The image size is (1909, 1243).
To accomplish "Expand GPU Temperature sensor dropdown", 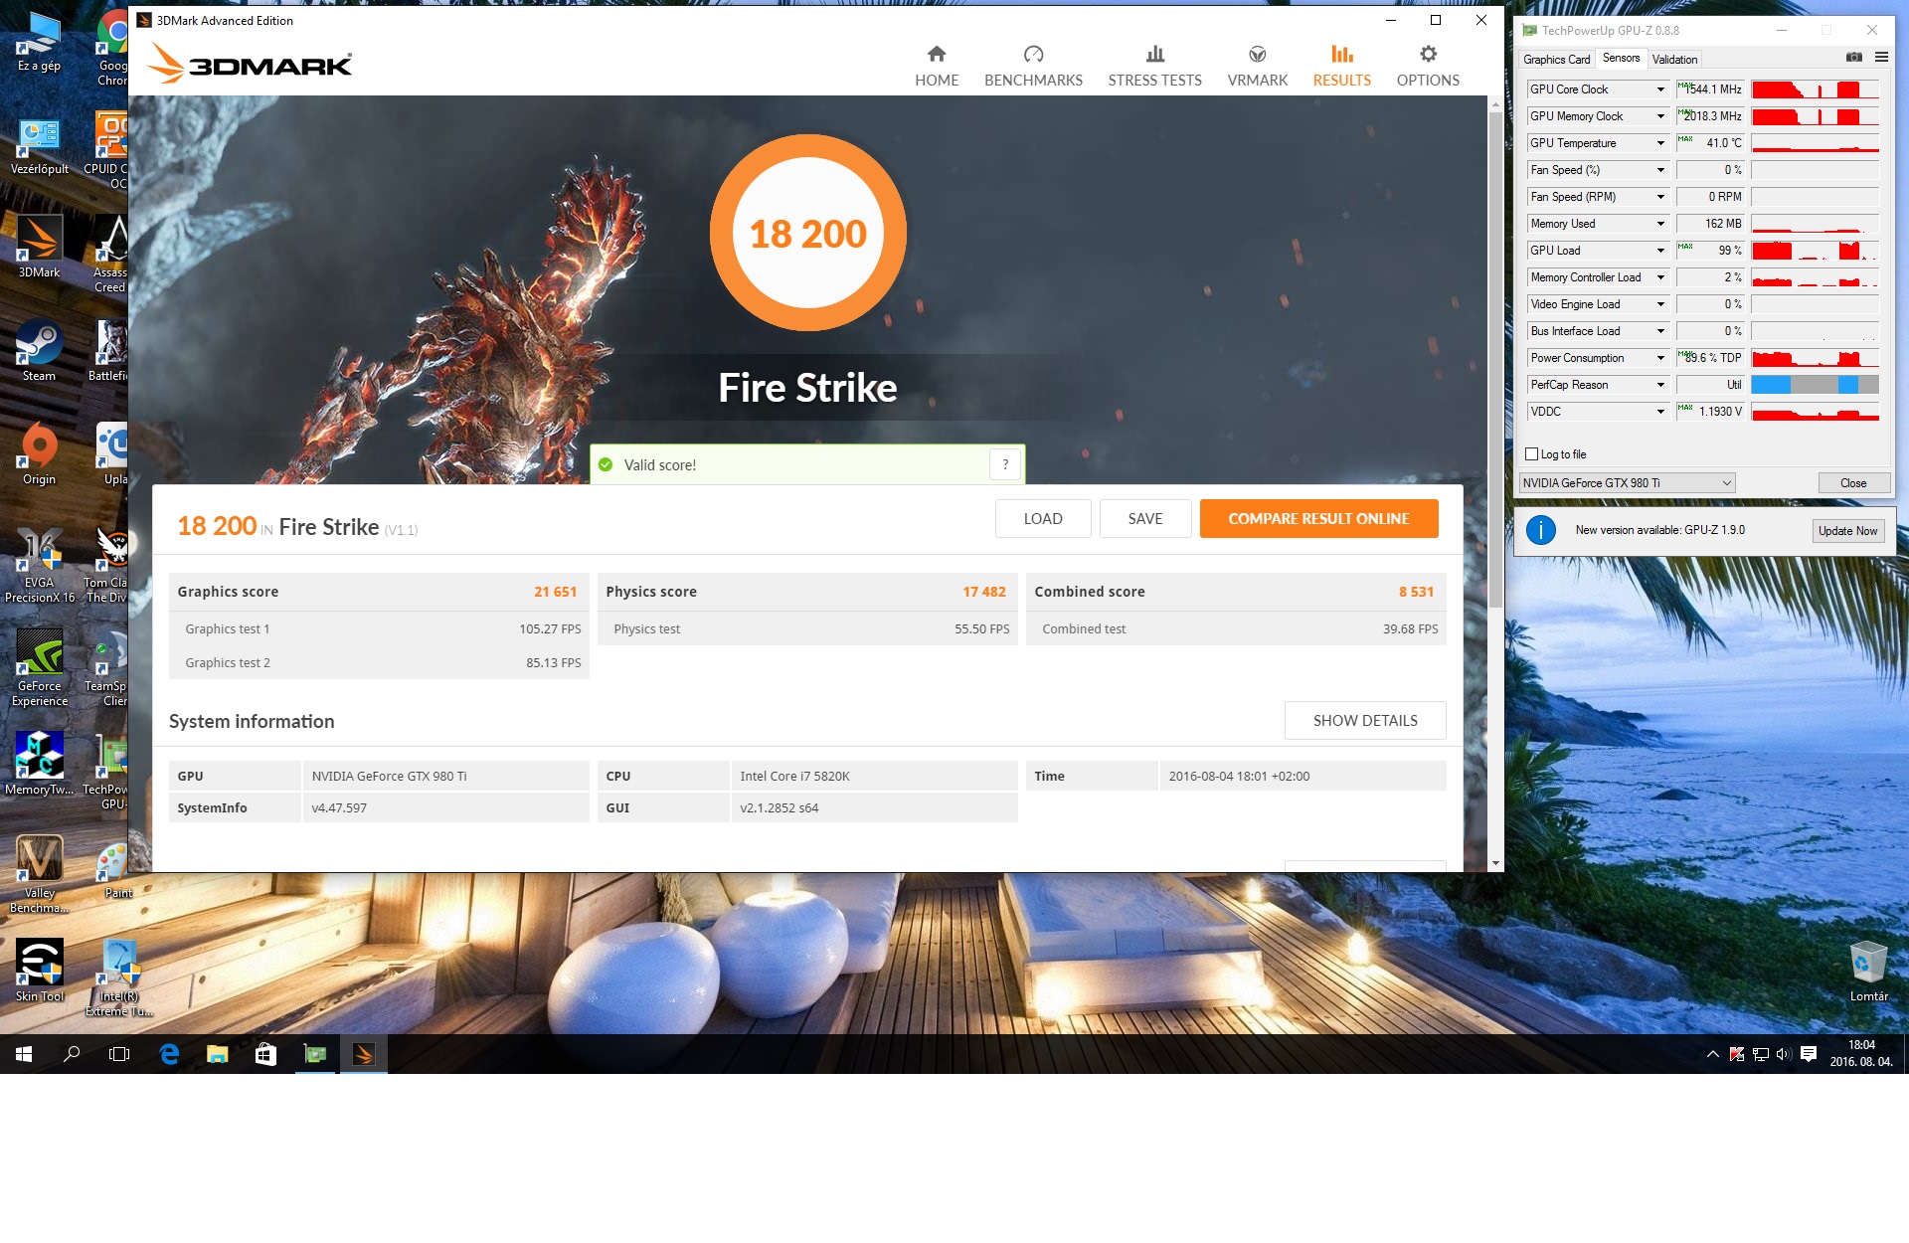I will coord(1660,143).
